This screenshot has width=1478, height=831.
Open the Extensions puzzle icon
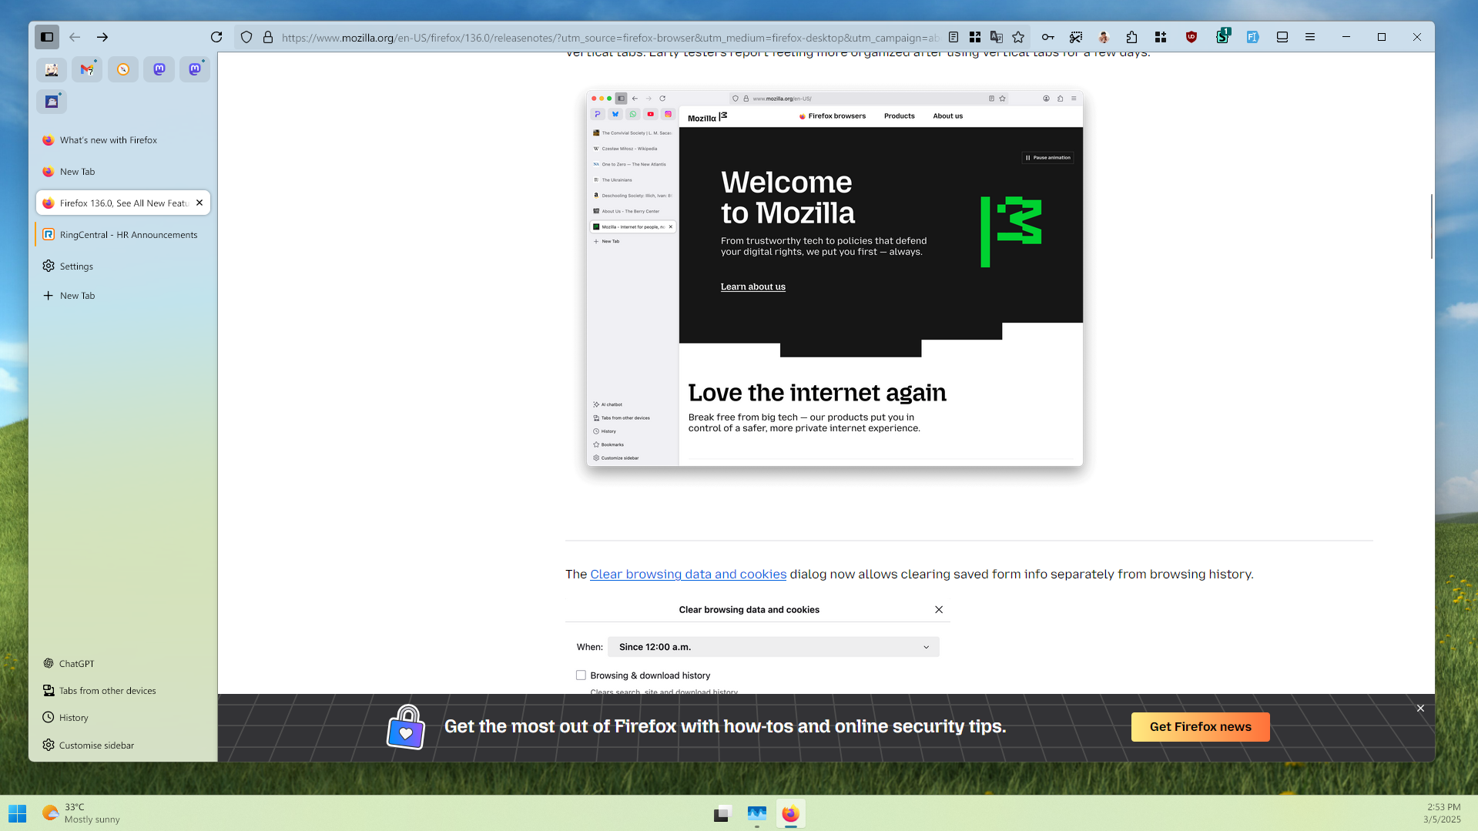pos(1131,37)
